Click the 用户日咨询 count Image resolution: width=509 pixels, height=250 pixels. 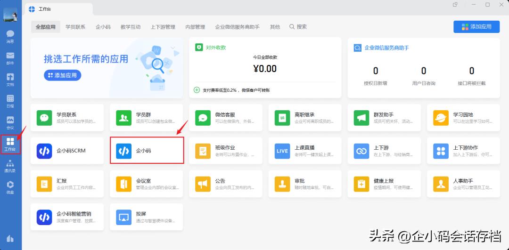[x=424, y=71]
